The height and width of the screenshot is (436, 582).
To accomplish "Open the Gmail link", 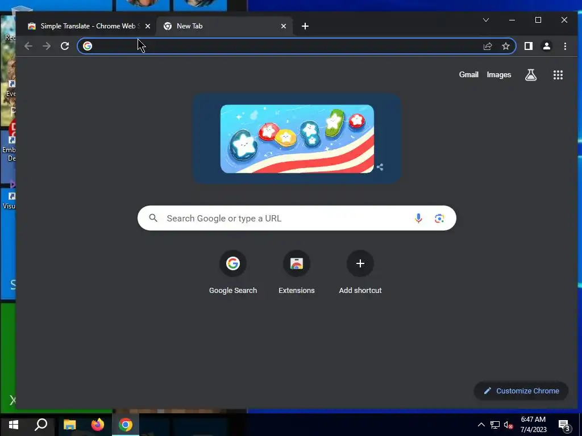I will tap(468, 75).
